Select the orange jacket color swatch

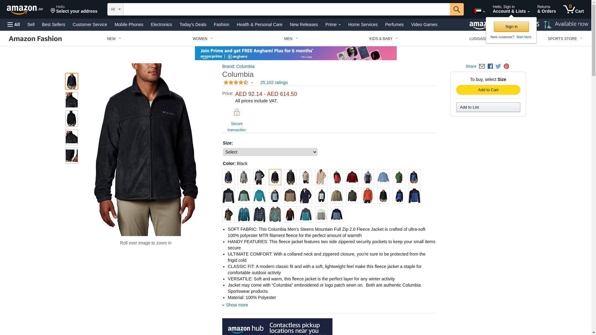click(368, 196)
